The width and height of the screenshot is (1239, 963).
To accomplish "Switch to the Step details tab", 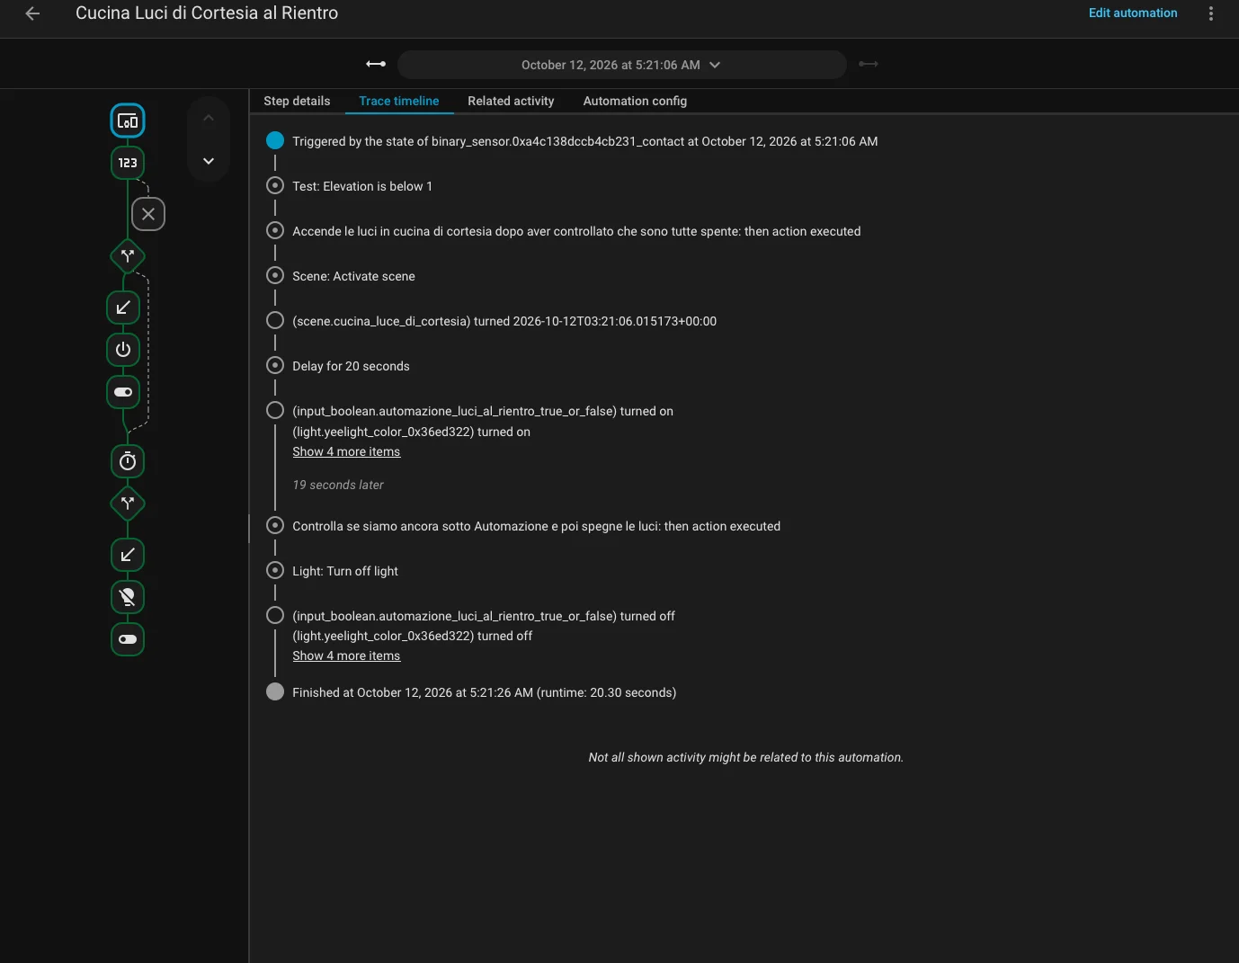I will pos(297,101).
